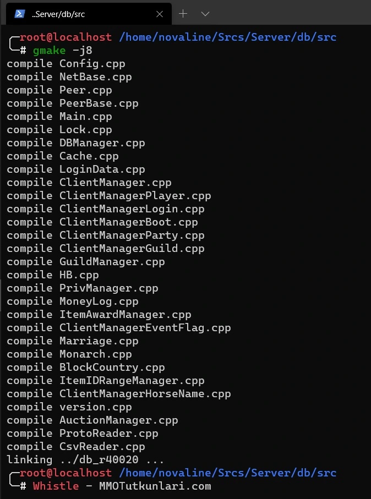Close the ..Server/db/src terminal tab

(x=160, y=14)
